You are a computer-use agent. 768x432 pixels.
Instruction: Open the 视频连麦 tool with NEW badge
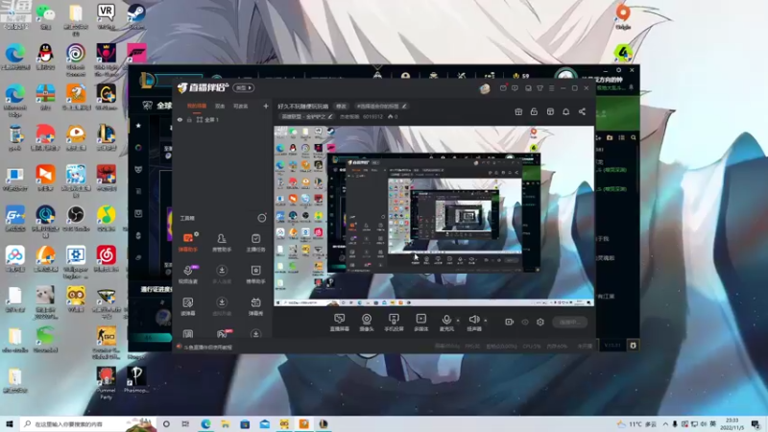(x=188, y=275)
